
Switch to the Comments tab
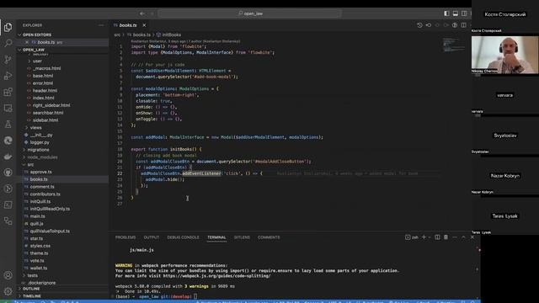click(x=269, y=237)
